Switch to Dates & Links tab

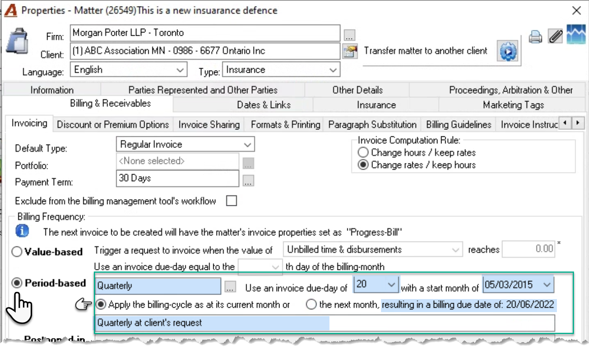pyautogui.click(x=264, y=105)
